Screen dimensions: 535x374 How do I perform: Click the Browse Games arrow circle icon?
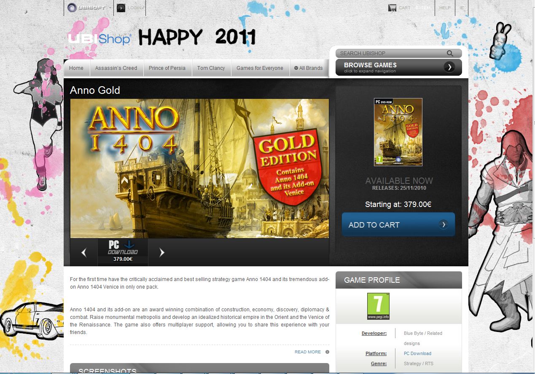pos(449,67)
